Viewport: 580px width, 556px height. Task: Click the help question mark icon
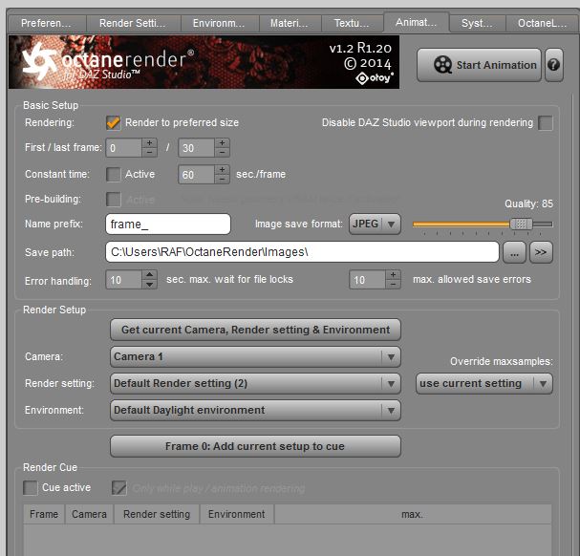(554, 65)
